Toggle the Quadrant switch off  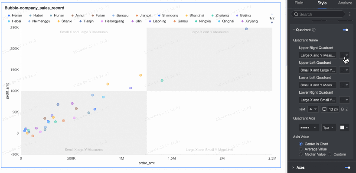click(x=346, y=30)
